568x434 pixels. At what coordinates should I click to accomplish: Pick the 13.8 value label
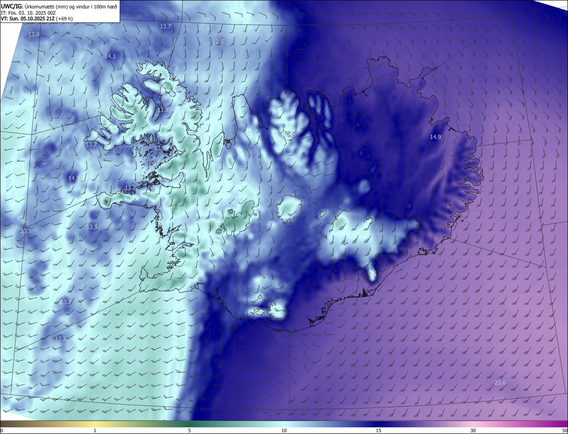click(163, 110)
